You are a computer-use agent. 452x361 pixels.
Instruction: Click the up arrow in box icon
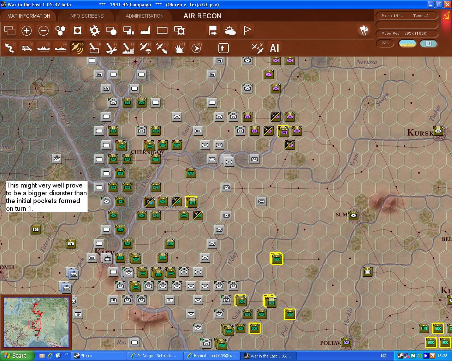pyautogui.click(x=223, y=48)
